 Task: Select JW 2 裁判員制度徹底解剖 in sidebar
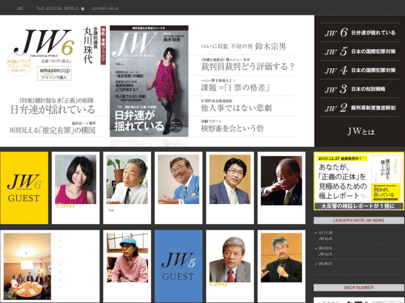[x=359, y=108]
